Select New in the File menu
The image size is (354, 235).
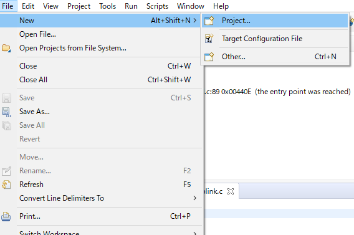tap(100, 21)
